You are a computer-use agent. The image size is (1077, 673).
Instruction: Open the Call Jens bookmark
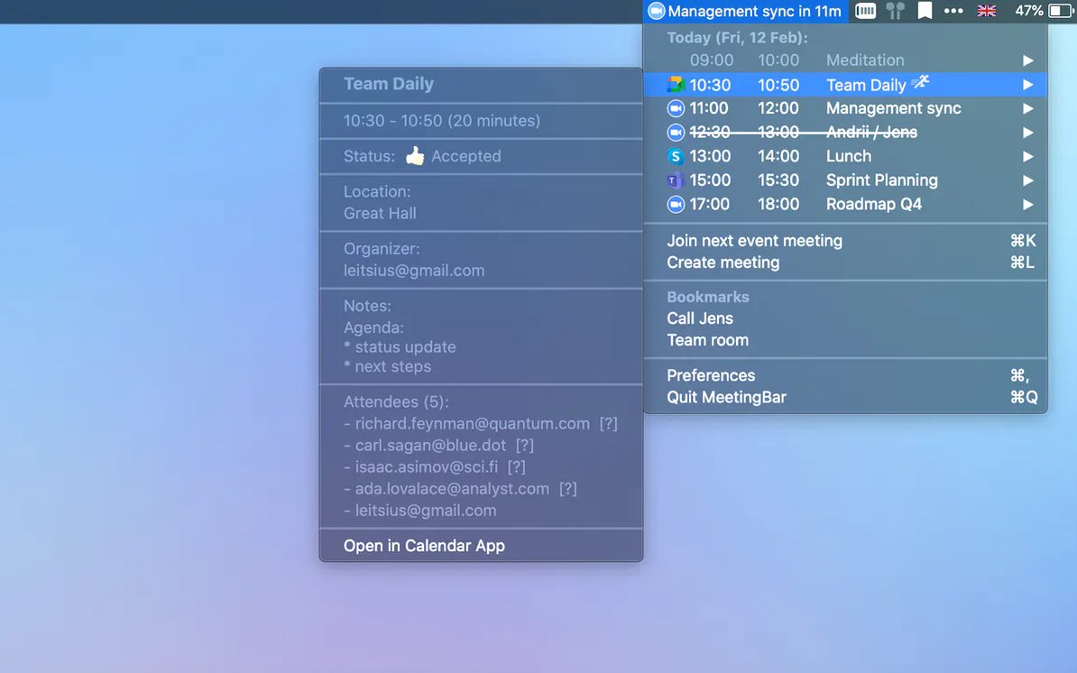point(845,318)
